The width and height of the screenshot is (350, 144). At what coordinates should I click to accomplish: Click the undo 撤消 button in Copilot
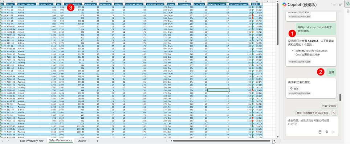pyautogui.click(x=294, y=89)
